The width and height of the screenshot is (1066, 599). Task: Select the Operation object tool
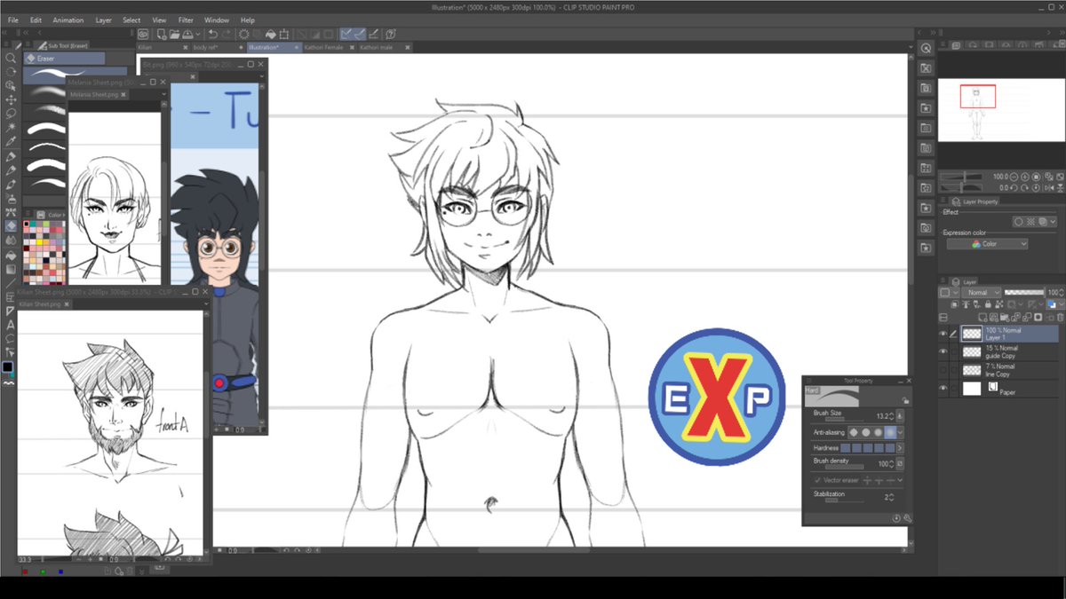[10, 85]
